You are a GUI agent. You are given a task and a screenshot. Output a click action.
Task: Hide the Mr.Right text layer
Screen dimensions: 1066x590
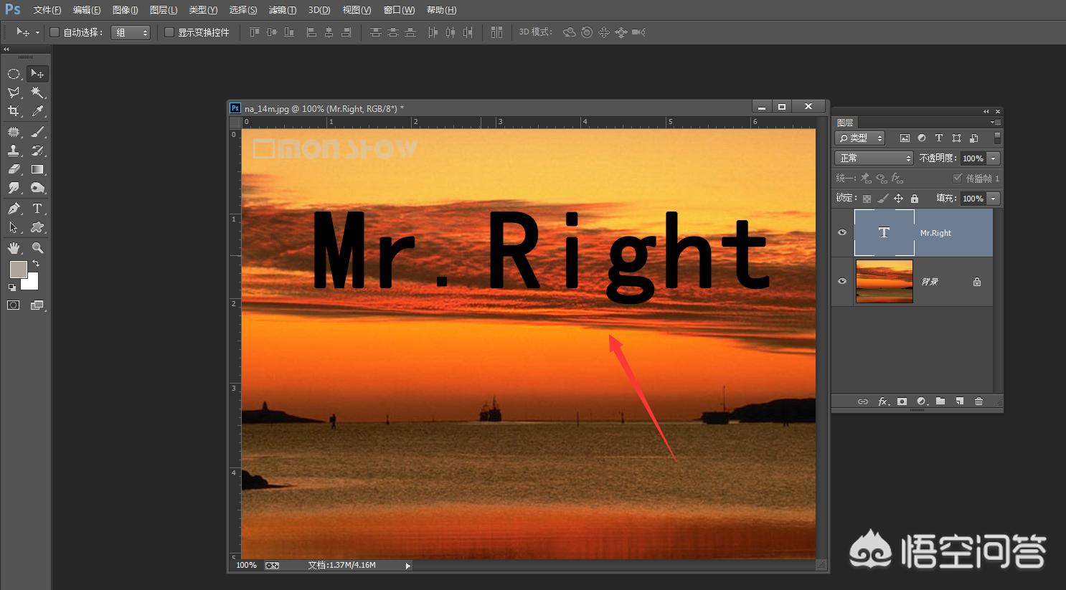coord(842,232)
